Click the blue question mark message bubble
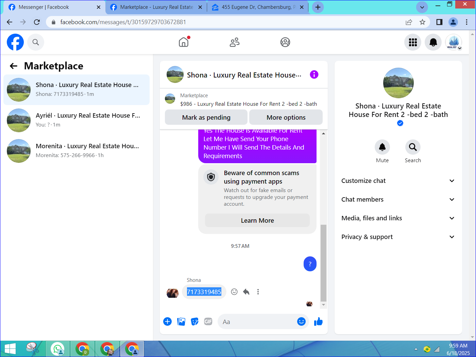 (310, 264)
